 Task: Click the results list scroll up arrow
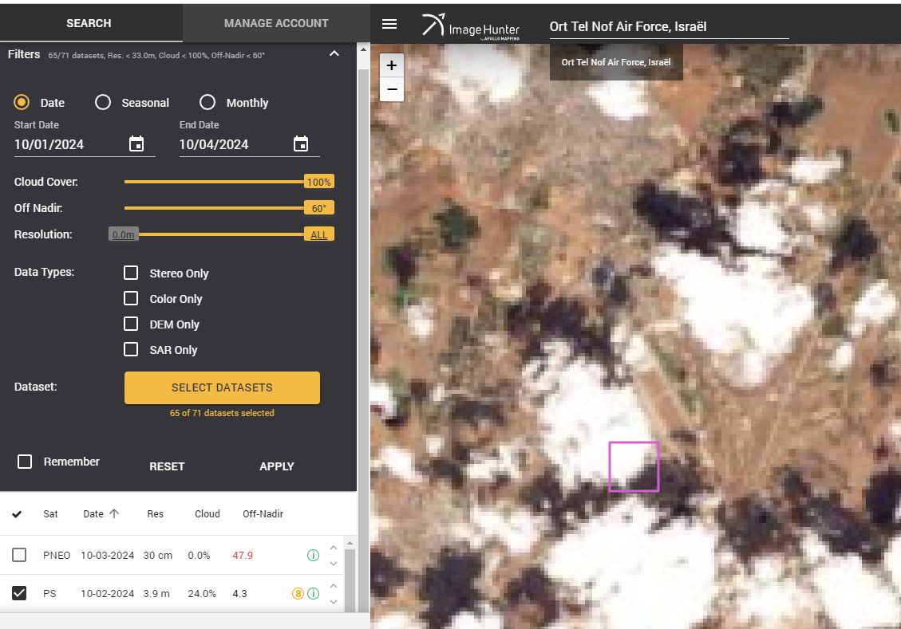coord(350,542)
